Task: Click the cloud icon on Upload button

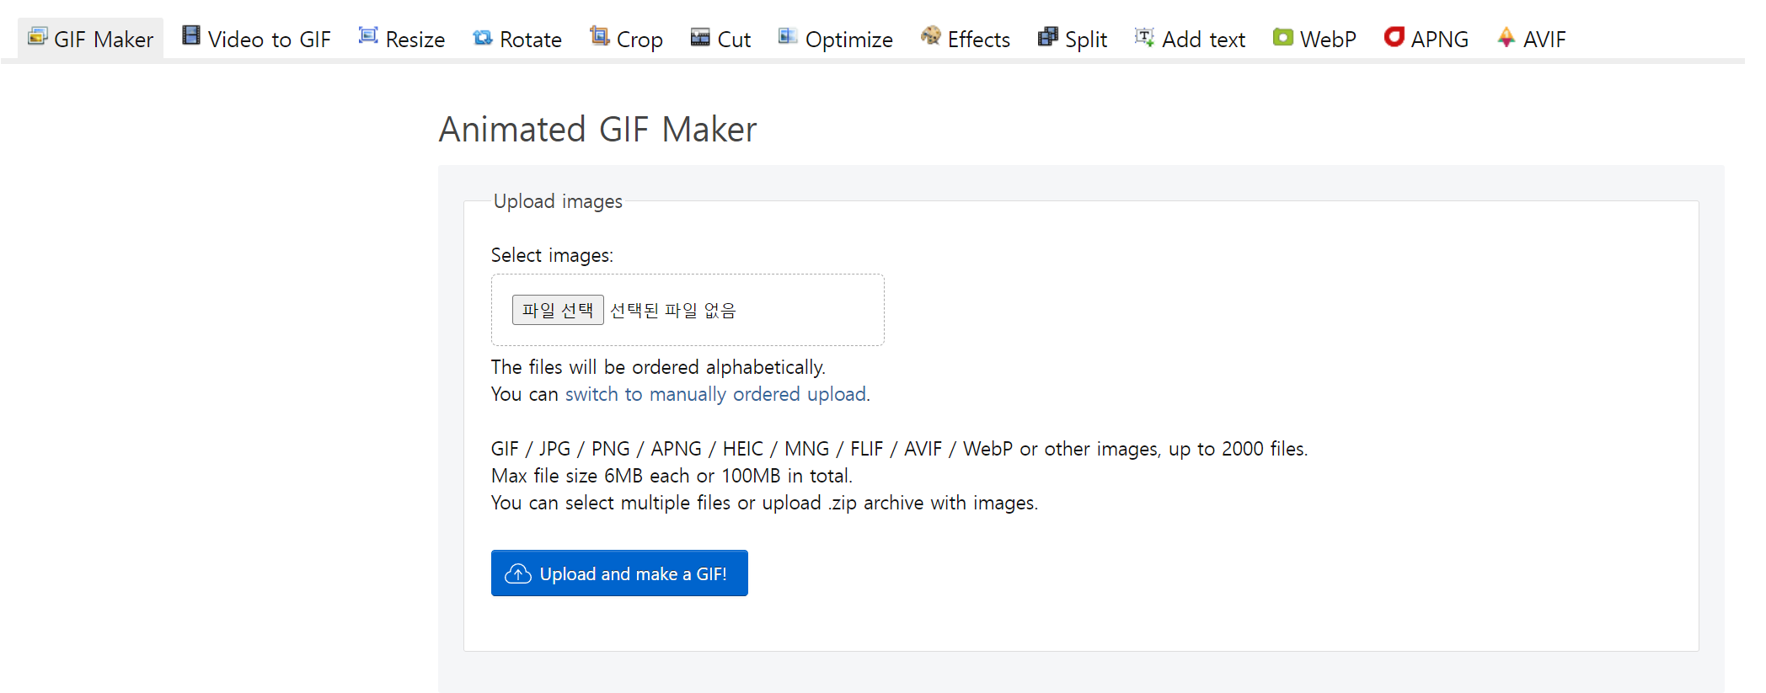Action: pos(517,573)
